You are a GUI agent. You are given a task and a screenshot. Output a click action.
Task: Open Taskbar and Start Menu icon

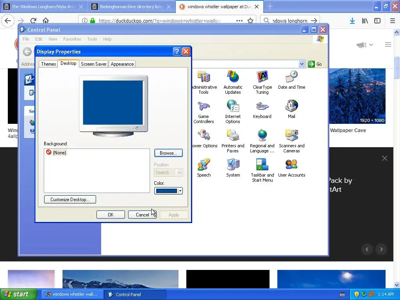[x=262, y=170]
